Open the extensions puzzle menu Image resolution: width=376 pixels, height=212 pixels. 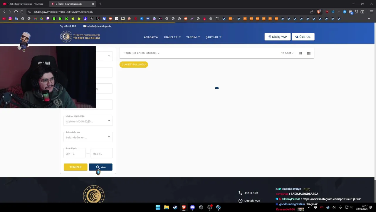[357, 12]
